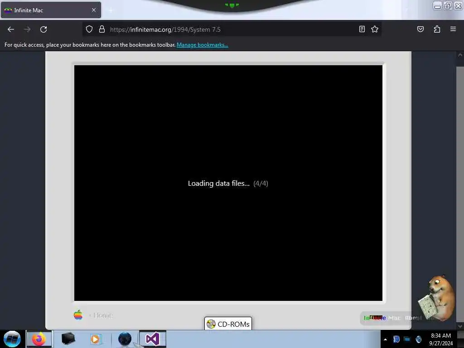Open tracking protection shield icon
This screenshot has width=464, height=348.
coord(89,29)
